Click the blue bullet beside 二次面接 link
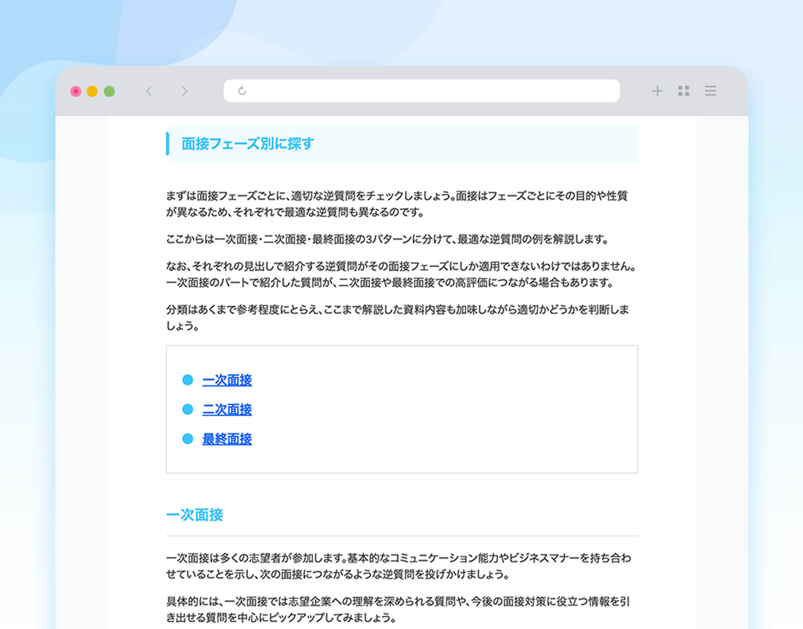This screenshot has width=803, height=629. point(188,409)
